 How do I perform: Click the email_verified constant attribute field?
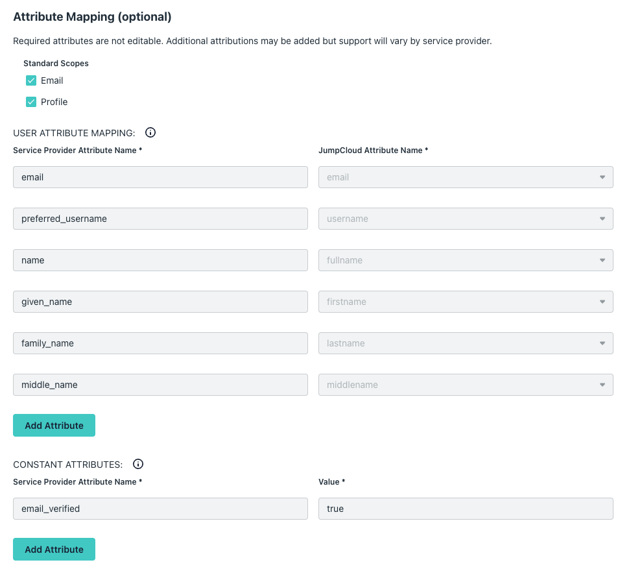(160, 509)
